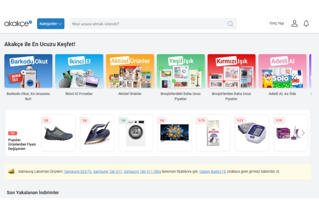Screen dimensions: 319x213
Task: Click the search magnifier icon
Action: click(x=230, y=24)
